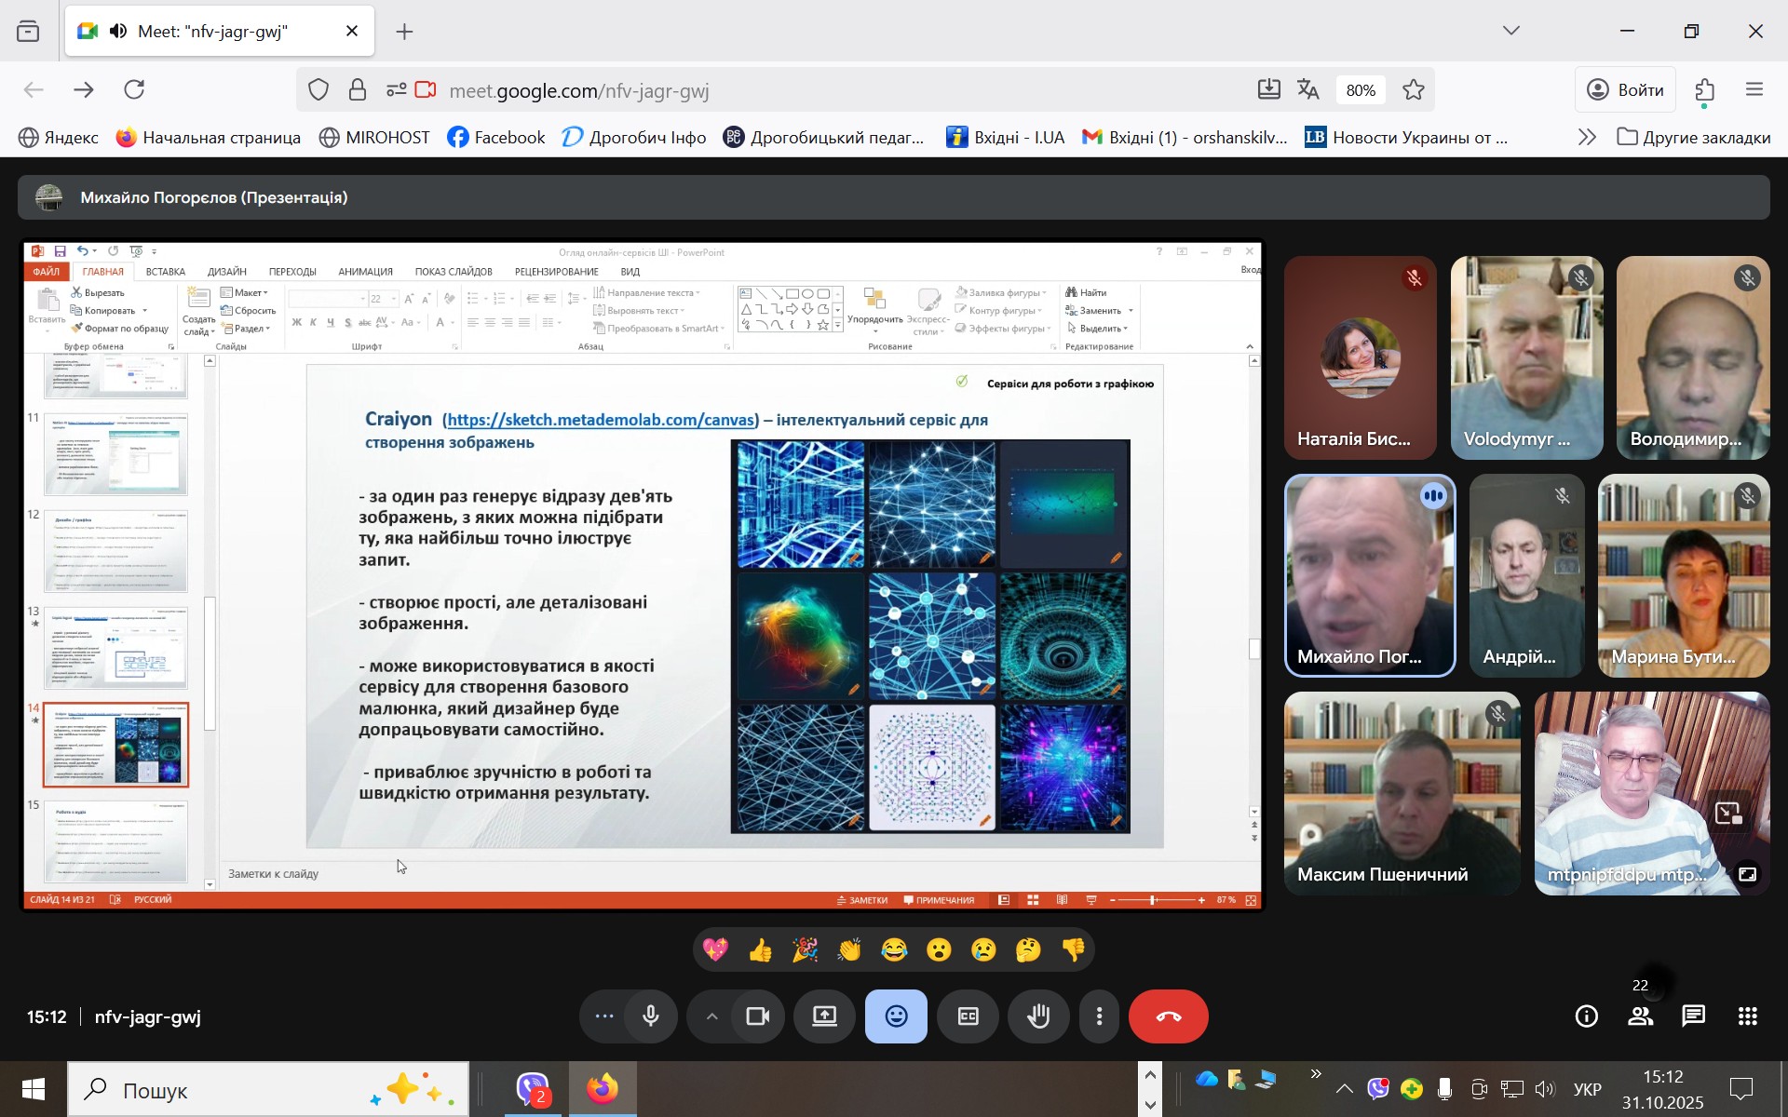Toggle closed captions button
The width and height of the screenshot is (1788, 1117).
[968, 1016]
